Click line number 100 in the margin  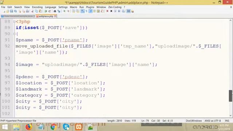(x=6, y=101)
